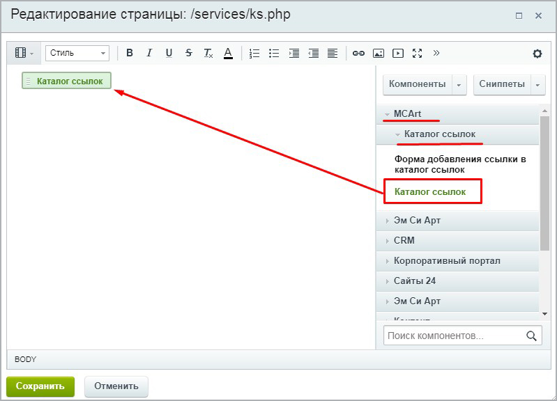Expand the Корпоративный портал section

[x=457, y=260]
